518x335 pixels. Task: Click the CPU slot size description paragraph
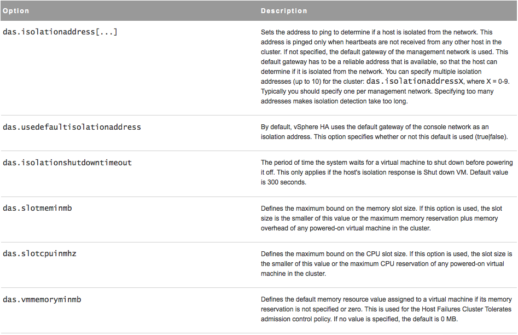(386, 263)
